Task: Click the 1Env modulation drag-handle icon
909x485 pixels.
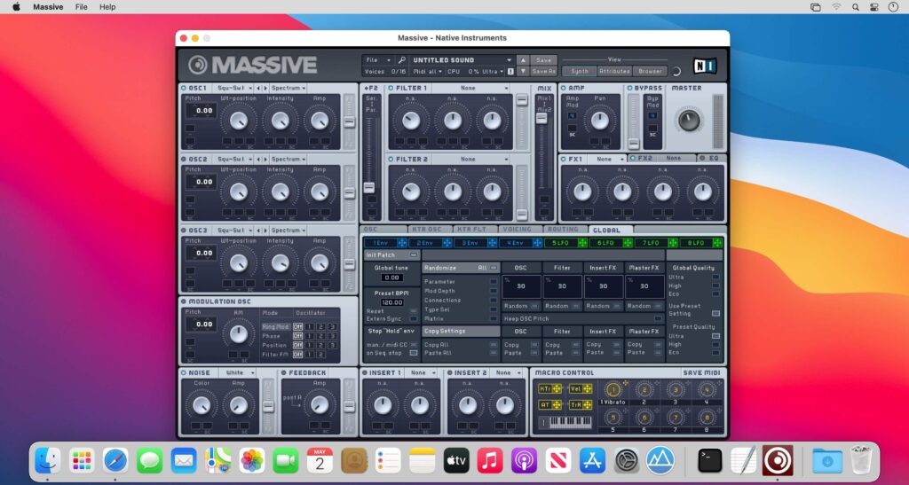Action: click(402, 242)
